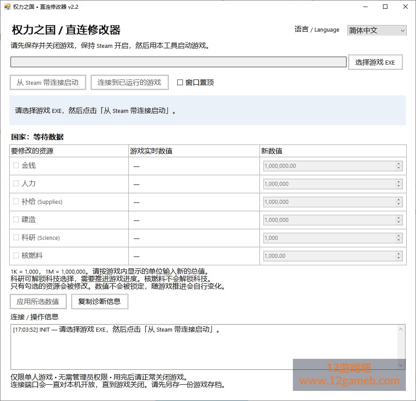Enable the 窗口置顶 checkbox
The width and height of the screenshot is (416, 401).
(180, 83)
